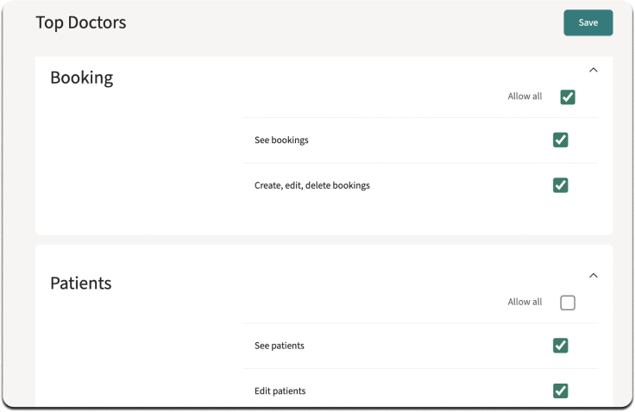Collapse the Patients section with its chevron

pos(594,276)
